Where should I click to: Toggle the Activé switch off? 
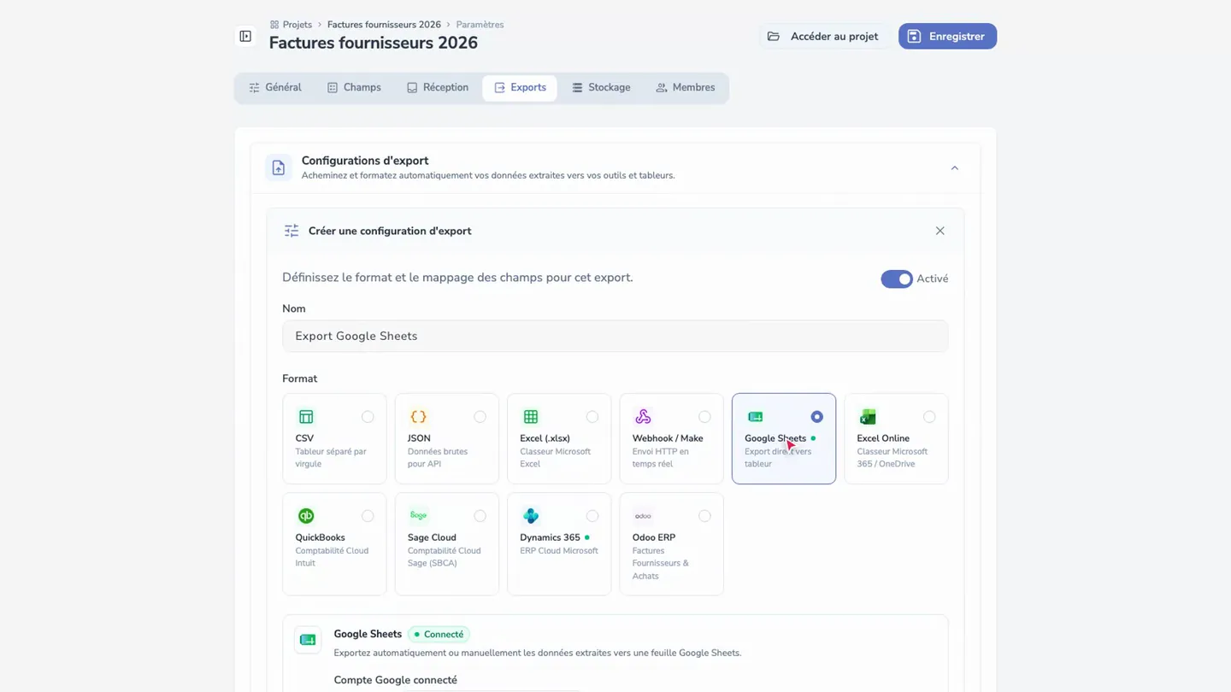[x=897, y=279]
